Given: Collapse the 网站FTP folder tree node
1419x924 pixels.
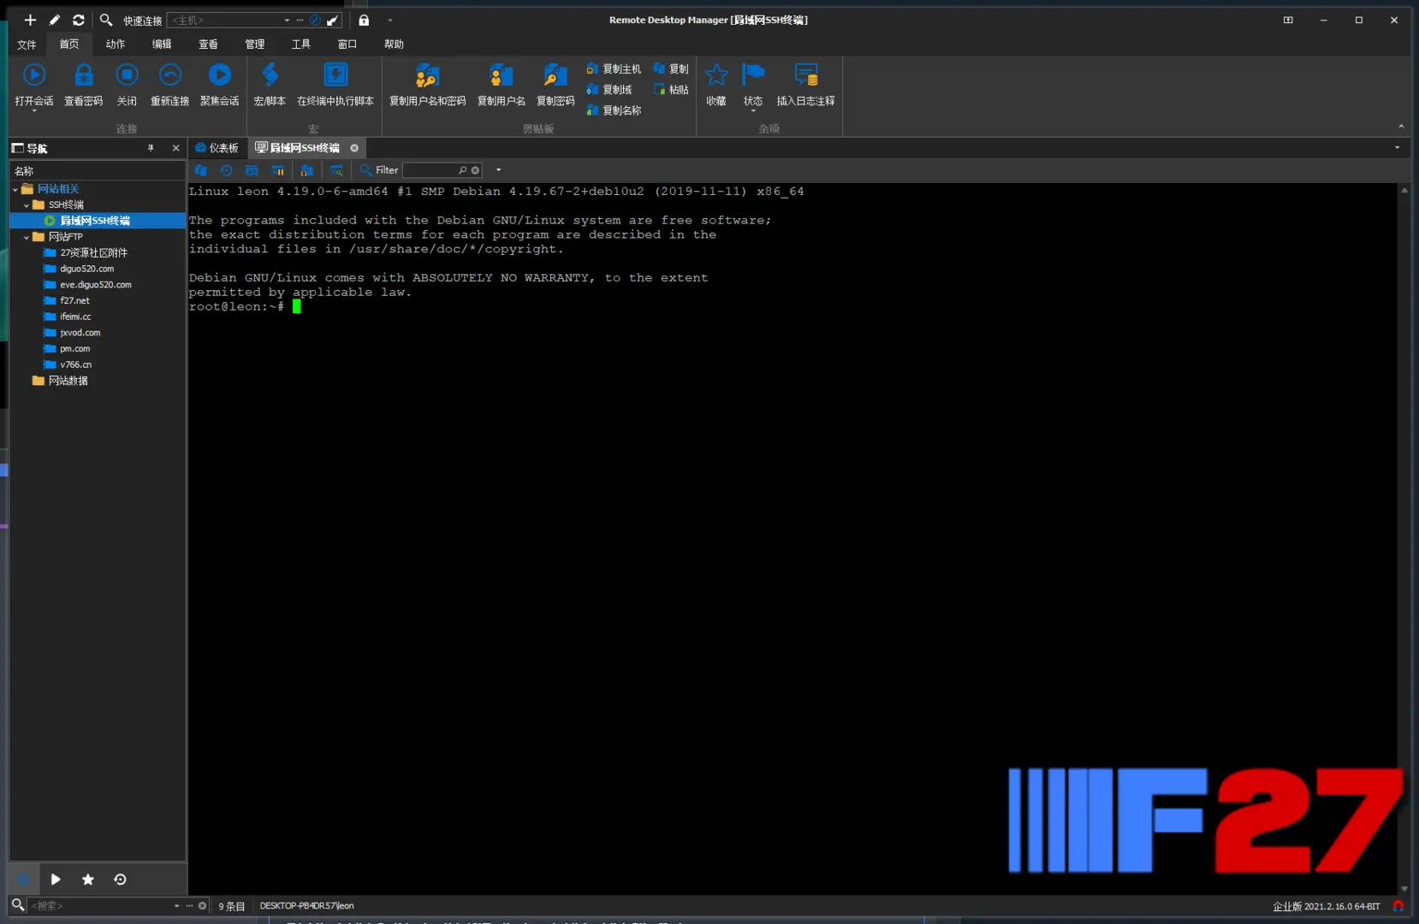Looking at the screenshot, I should [x=27, y=237].
